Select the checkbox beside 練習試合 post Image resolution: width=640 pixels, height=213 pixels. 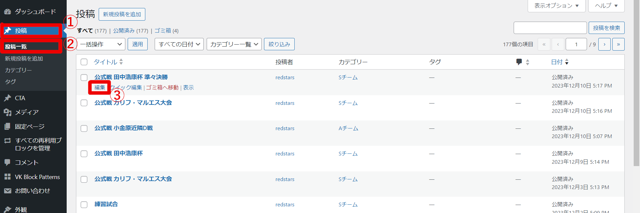pyautogui.click(x=84, y=205)
